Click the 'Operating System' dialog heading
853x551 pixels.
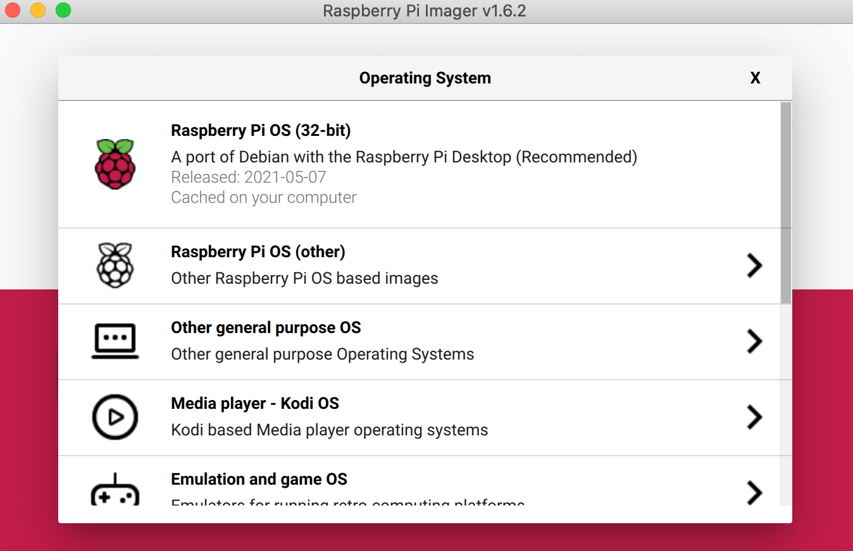click(x=425, y=78)
